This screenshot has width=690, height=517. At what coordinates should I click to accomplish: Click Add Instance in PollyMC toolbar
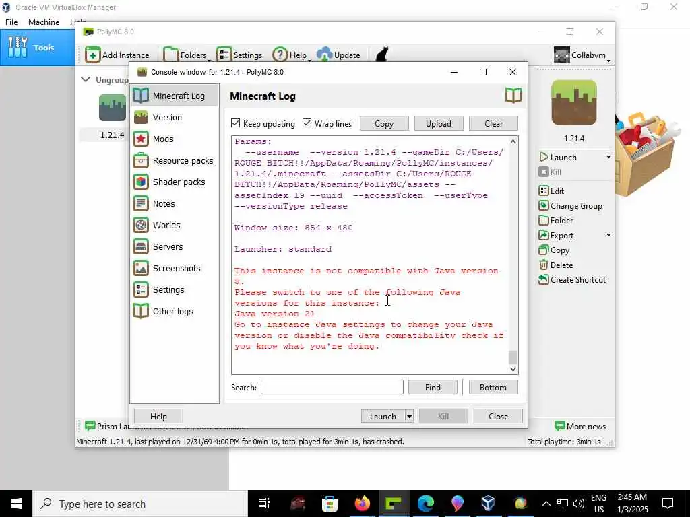coord(117,55)
